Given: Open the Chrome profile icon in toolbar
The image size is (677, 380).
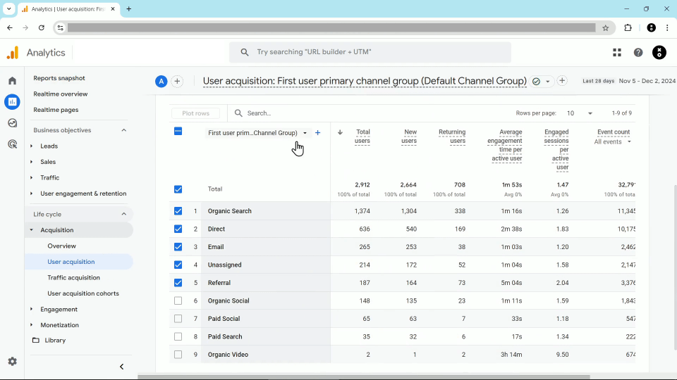Looking at the screenshot, I should click(651, 27).
